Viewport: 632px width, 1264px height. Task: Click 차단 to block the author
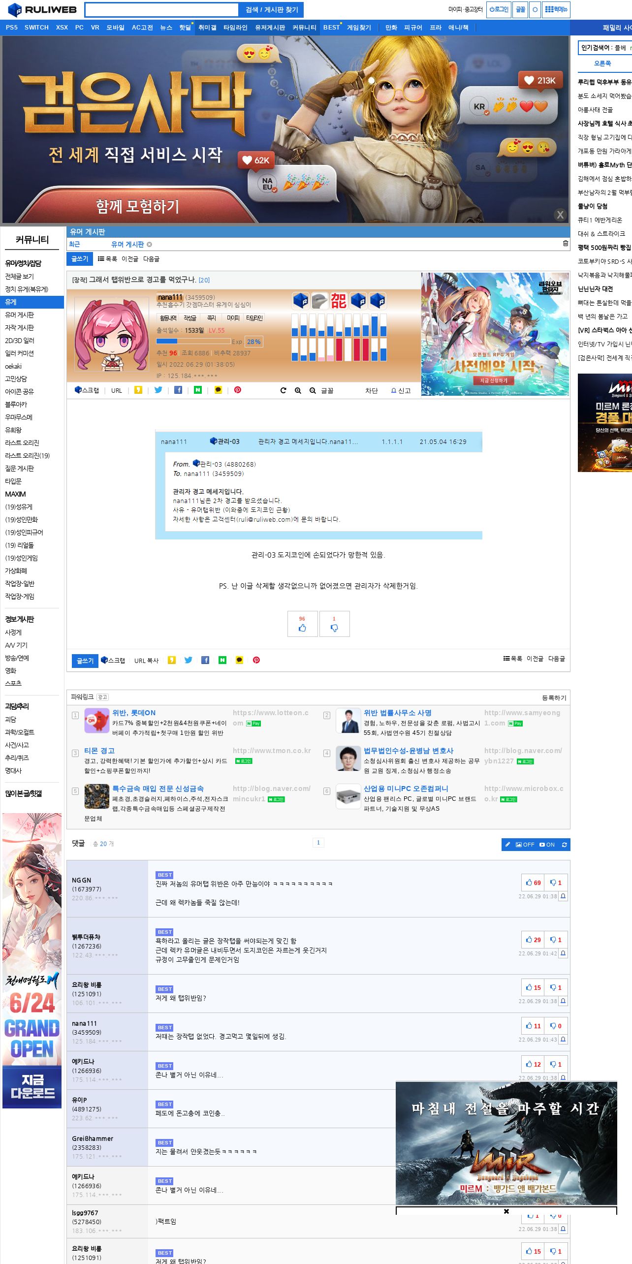(x=371, y=390)
